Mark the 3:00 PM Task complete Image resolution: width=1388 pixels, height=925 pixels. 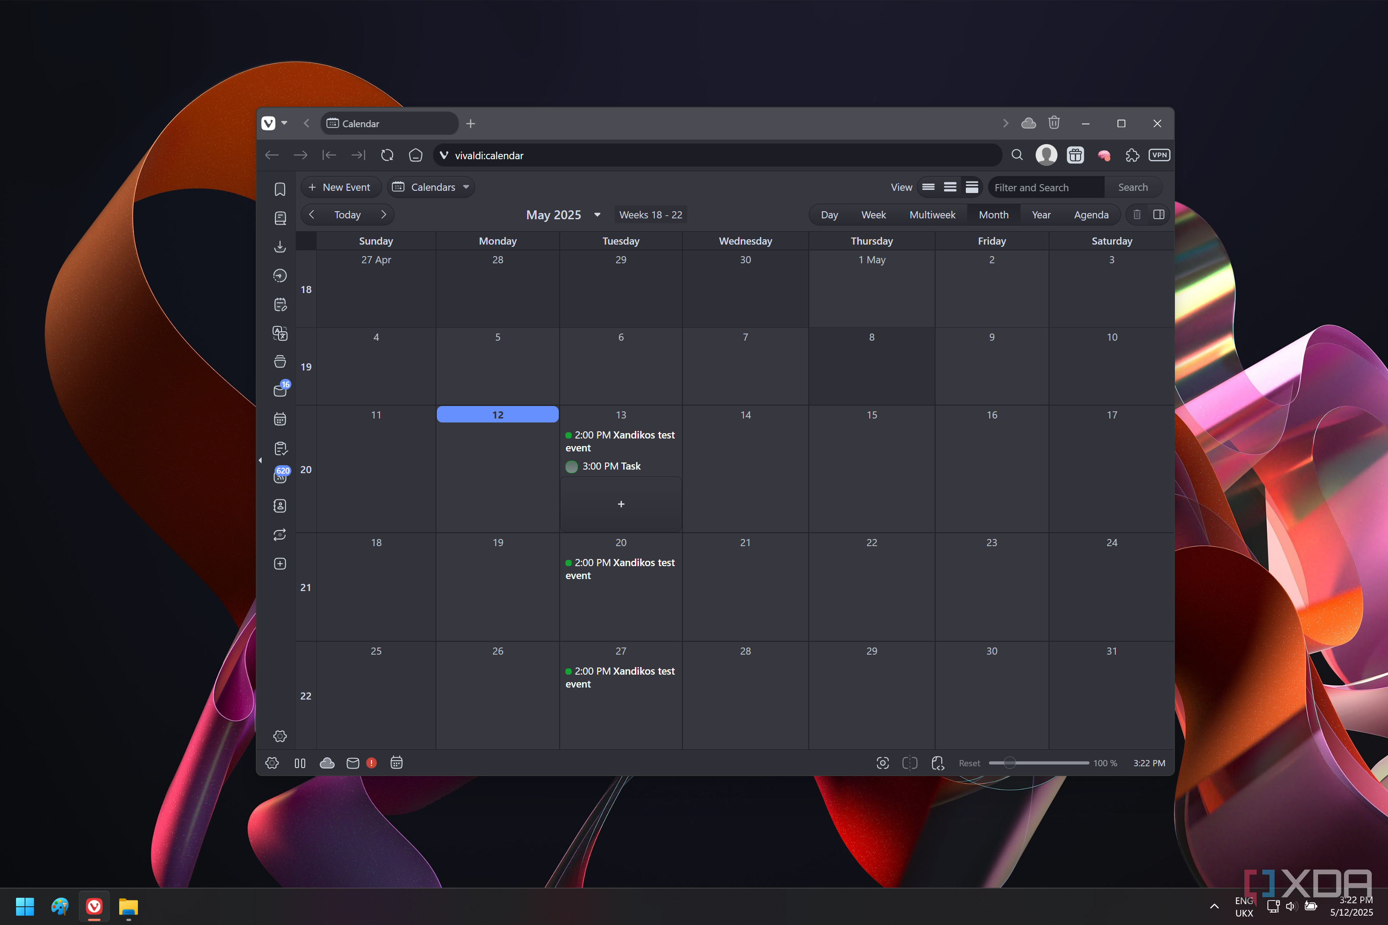pos(571,467)
